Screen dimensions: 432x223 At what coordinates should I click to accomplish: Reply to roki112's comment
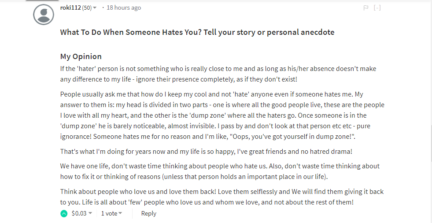[148, 214]
